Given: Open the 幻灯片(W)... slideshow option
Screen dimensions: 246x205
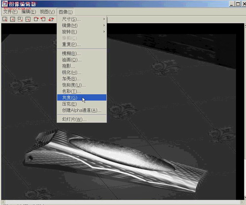Looking at the screenshot, I should pos(82,119).
